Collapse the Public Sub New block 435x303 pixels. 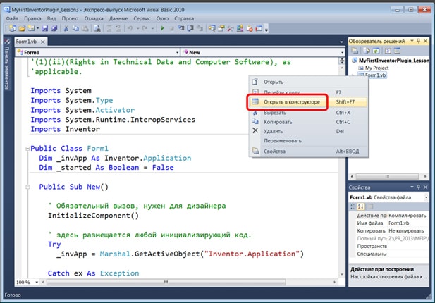27,187
